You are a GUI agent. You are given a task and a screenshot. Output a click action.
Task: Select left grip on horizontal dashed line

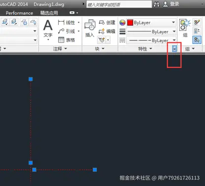pos(34,170)
